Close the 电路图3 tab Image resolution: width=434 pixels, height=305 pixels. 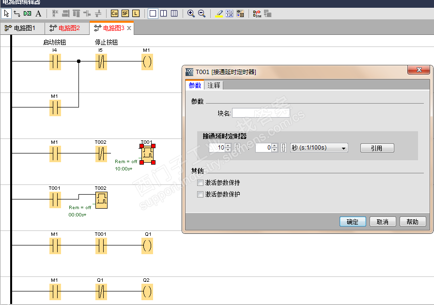click(x=129, y=28)
